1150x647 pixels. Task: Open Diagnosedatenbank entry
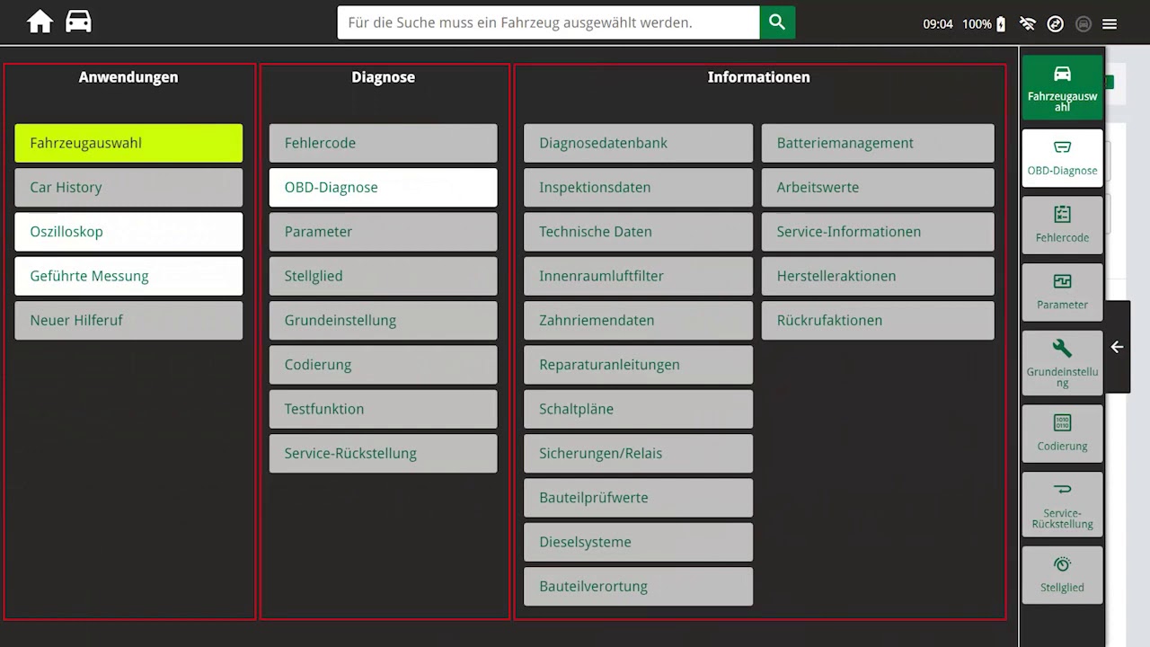click(x=638, y=143)
